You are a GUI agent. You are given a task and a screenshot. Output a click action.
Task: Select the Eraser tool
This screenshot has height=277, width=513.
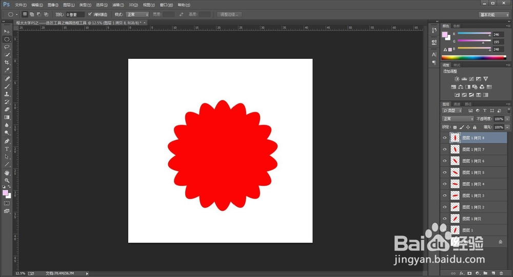[7, 110]
